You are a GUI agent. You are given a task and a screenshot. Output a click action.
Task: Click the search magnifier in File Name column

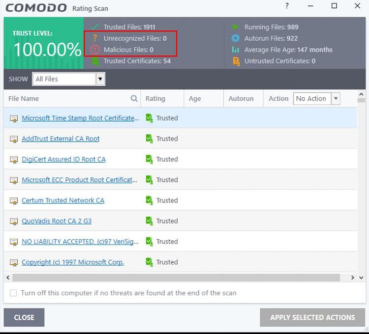coord(134,98)
